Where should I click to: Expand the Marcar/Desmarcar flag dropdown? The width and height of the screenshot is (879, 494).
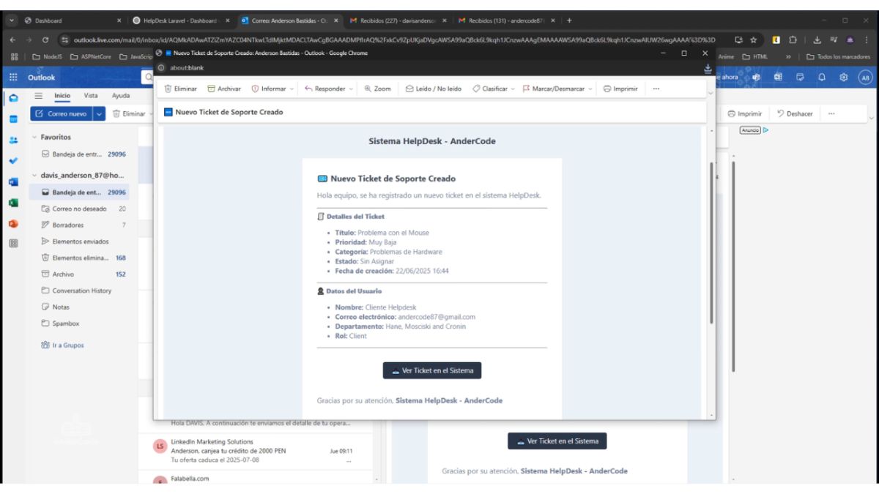[591, 89]
